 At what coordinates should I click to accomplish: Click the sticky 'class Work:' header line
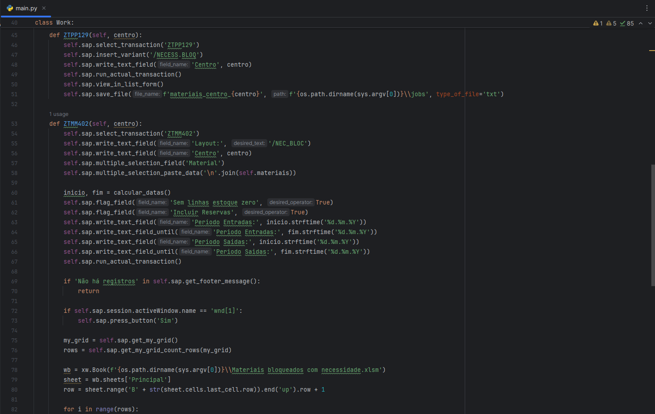coord(55,22)
